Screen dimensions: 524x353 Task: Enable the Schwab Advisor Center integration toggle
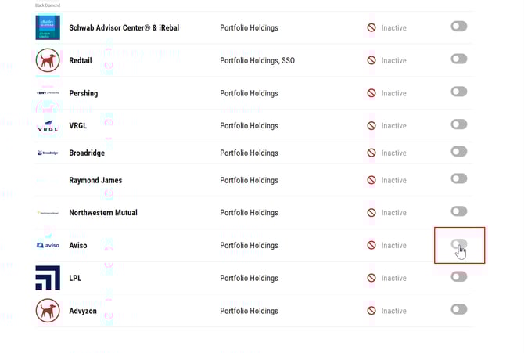(x=459, y=26)
